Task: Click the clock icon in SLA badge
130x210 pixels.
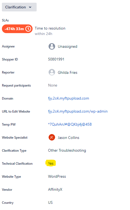Action: (28, 29)
